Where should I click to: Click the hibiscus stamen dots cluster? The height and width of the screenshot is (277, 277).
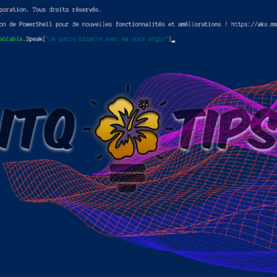pyautogui.click(x=144, y=105)
